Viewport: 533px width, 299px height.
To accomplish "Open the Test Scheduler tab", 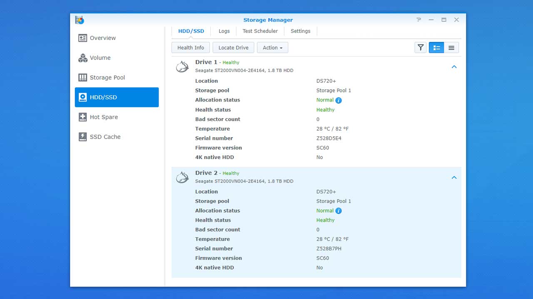I will (260, 31).
